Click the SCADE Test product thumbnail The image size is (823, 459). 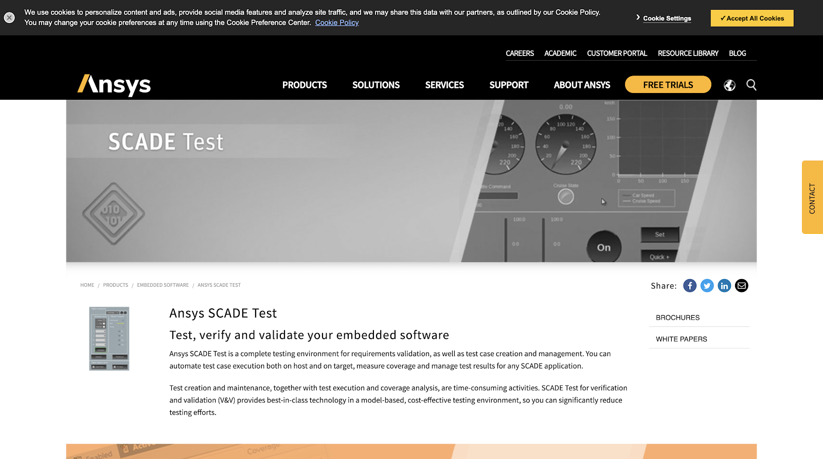click(x=109, y=339)
